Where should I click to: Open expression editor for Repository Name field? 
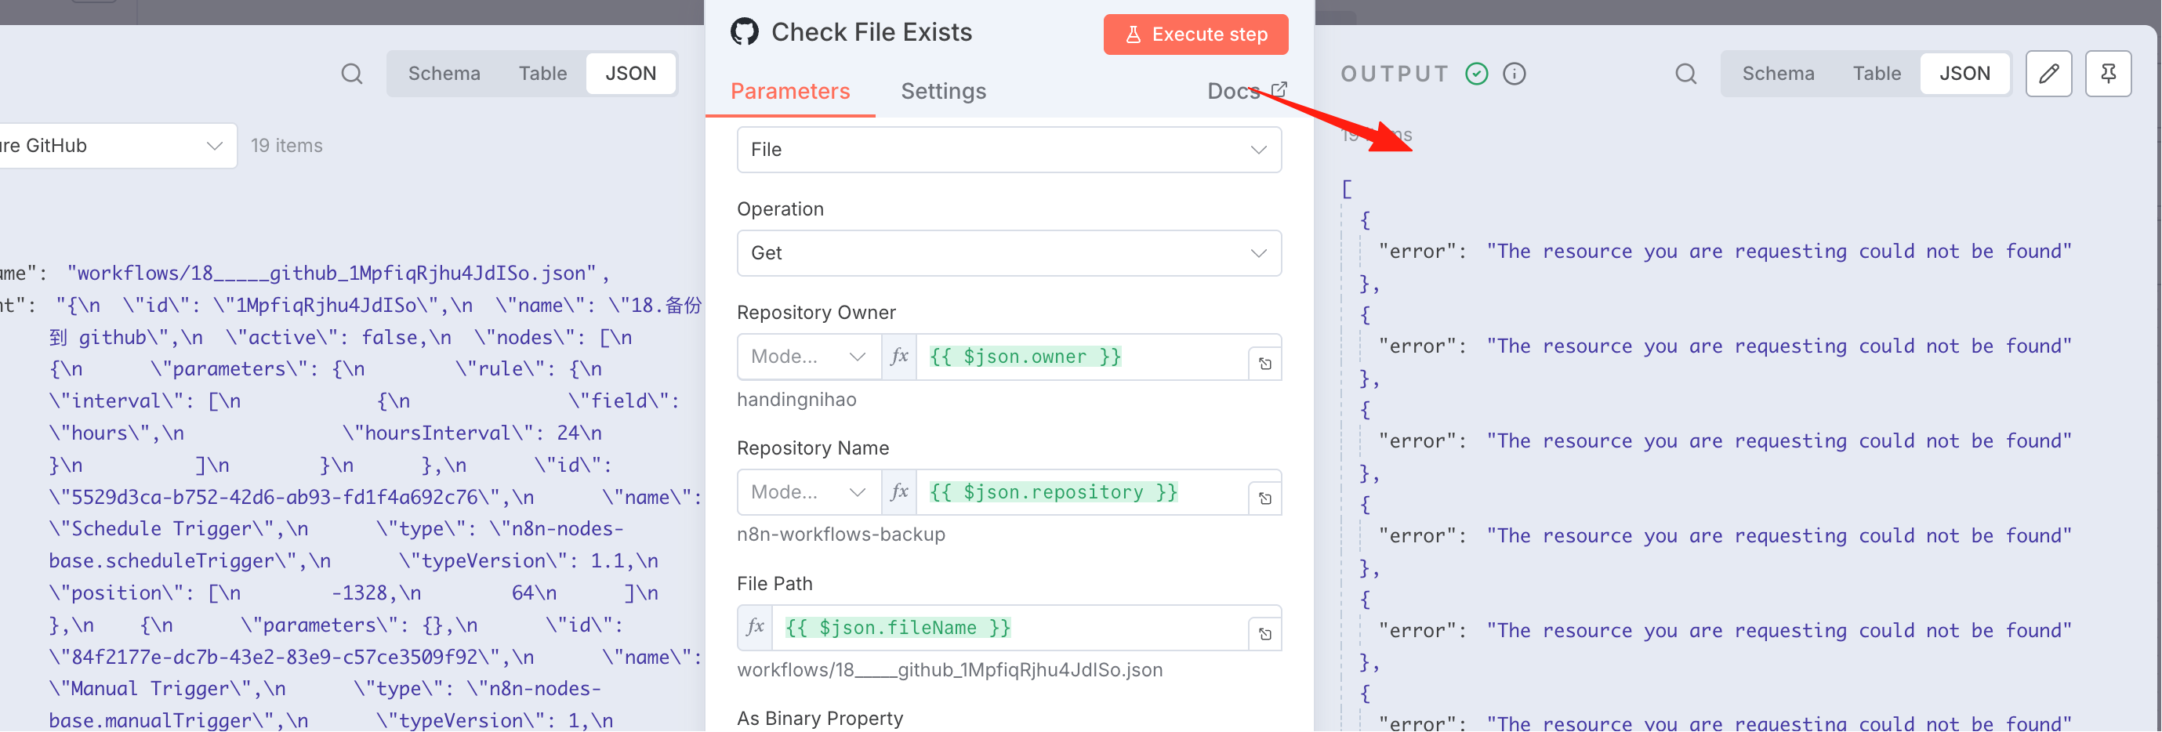tap(1264, 498)
